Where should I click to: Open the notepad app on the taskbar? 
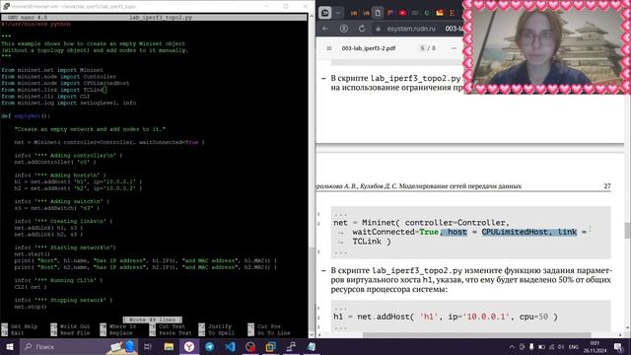click(x=312, y=346)
